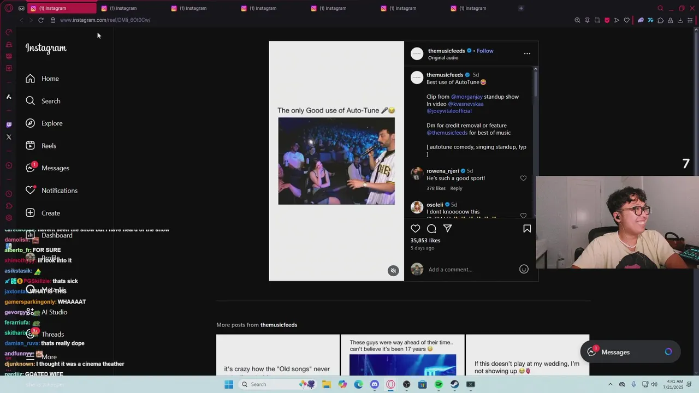Image resolution: width=699 pixels, height=393 pixels.
Task: Open Discord from the taskbar
Action: [x=375, y=384]
